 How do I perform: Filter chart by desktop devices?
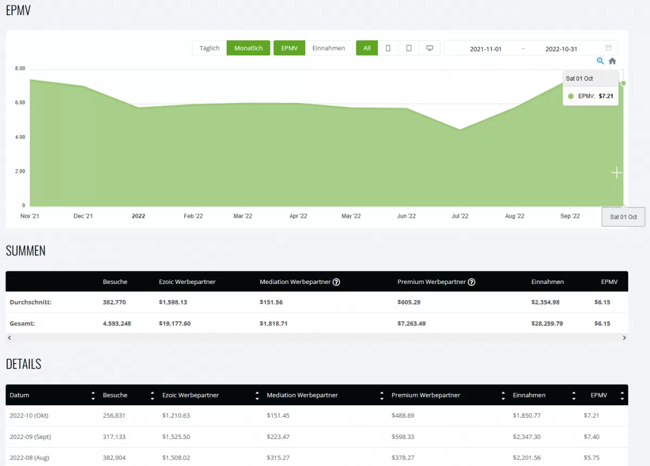[x=430, y=48]
